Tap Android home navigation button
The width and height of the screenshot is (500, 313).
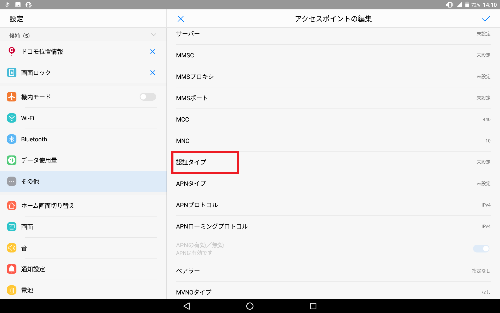250,306
